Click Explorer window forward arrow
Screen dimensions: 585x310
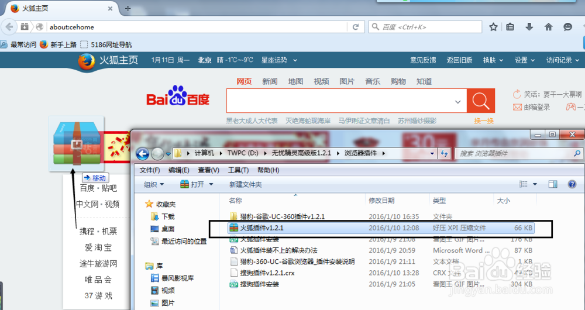157,153
